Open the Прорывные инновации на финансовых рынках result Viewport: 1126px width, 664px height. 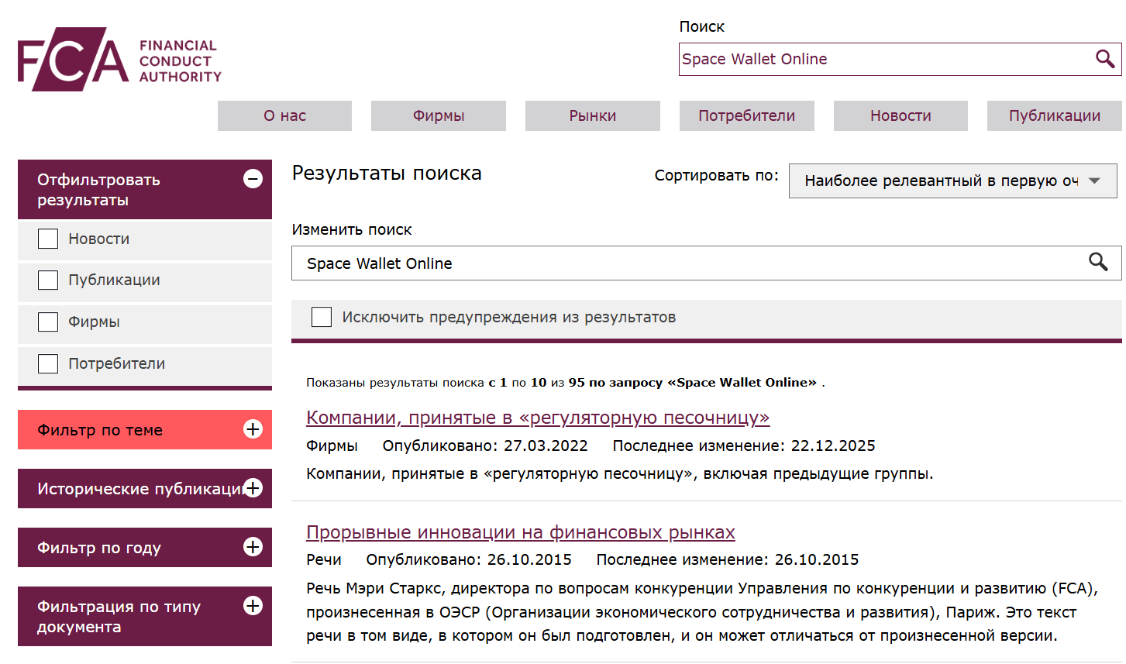(521, 532)
